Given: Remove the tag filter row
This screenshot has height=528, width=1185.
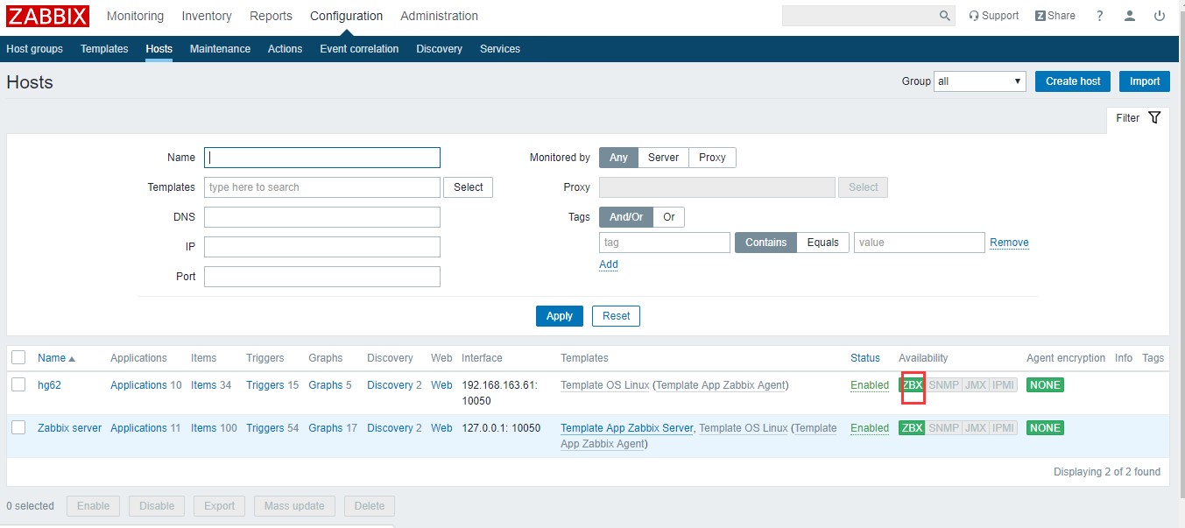Looking at the screenshot, I should point(1009,243).
